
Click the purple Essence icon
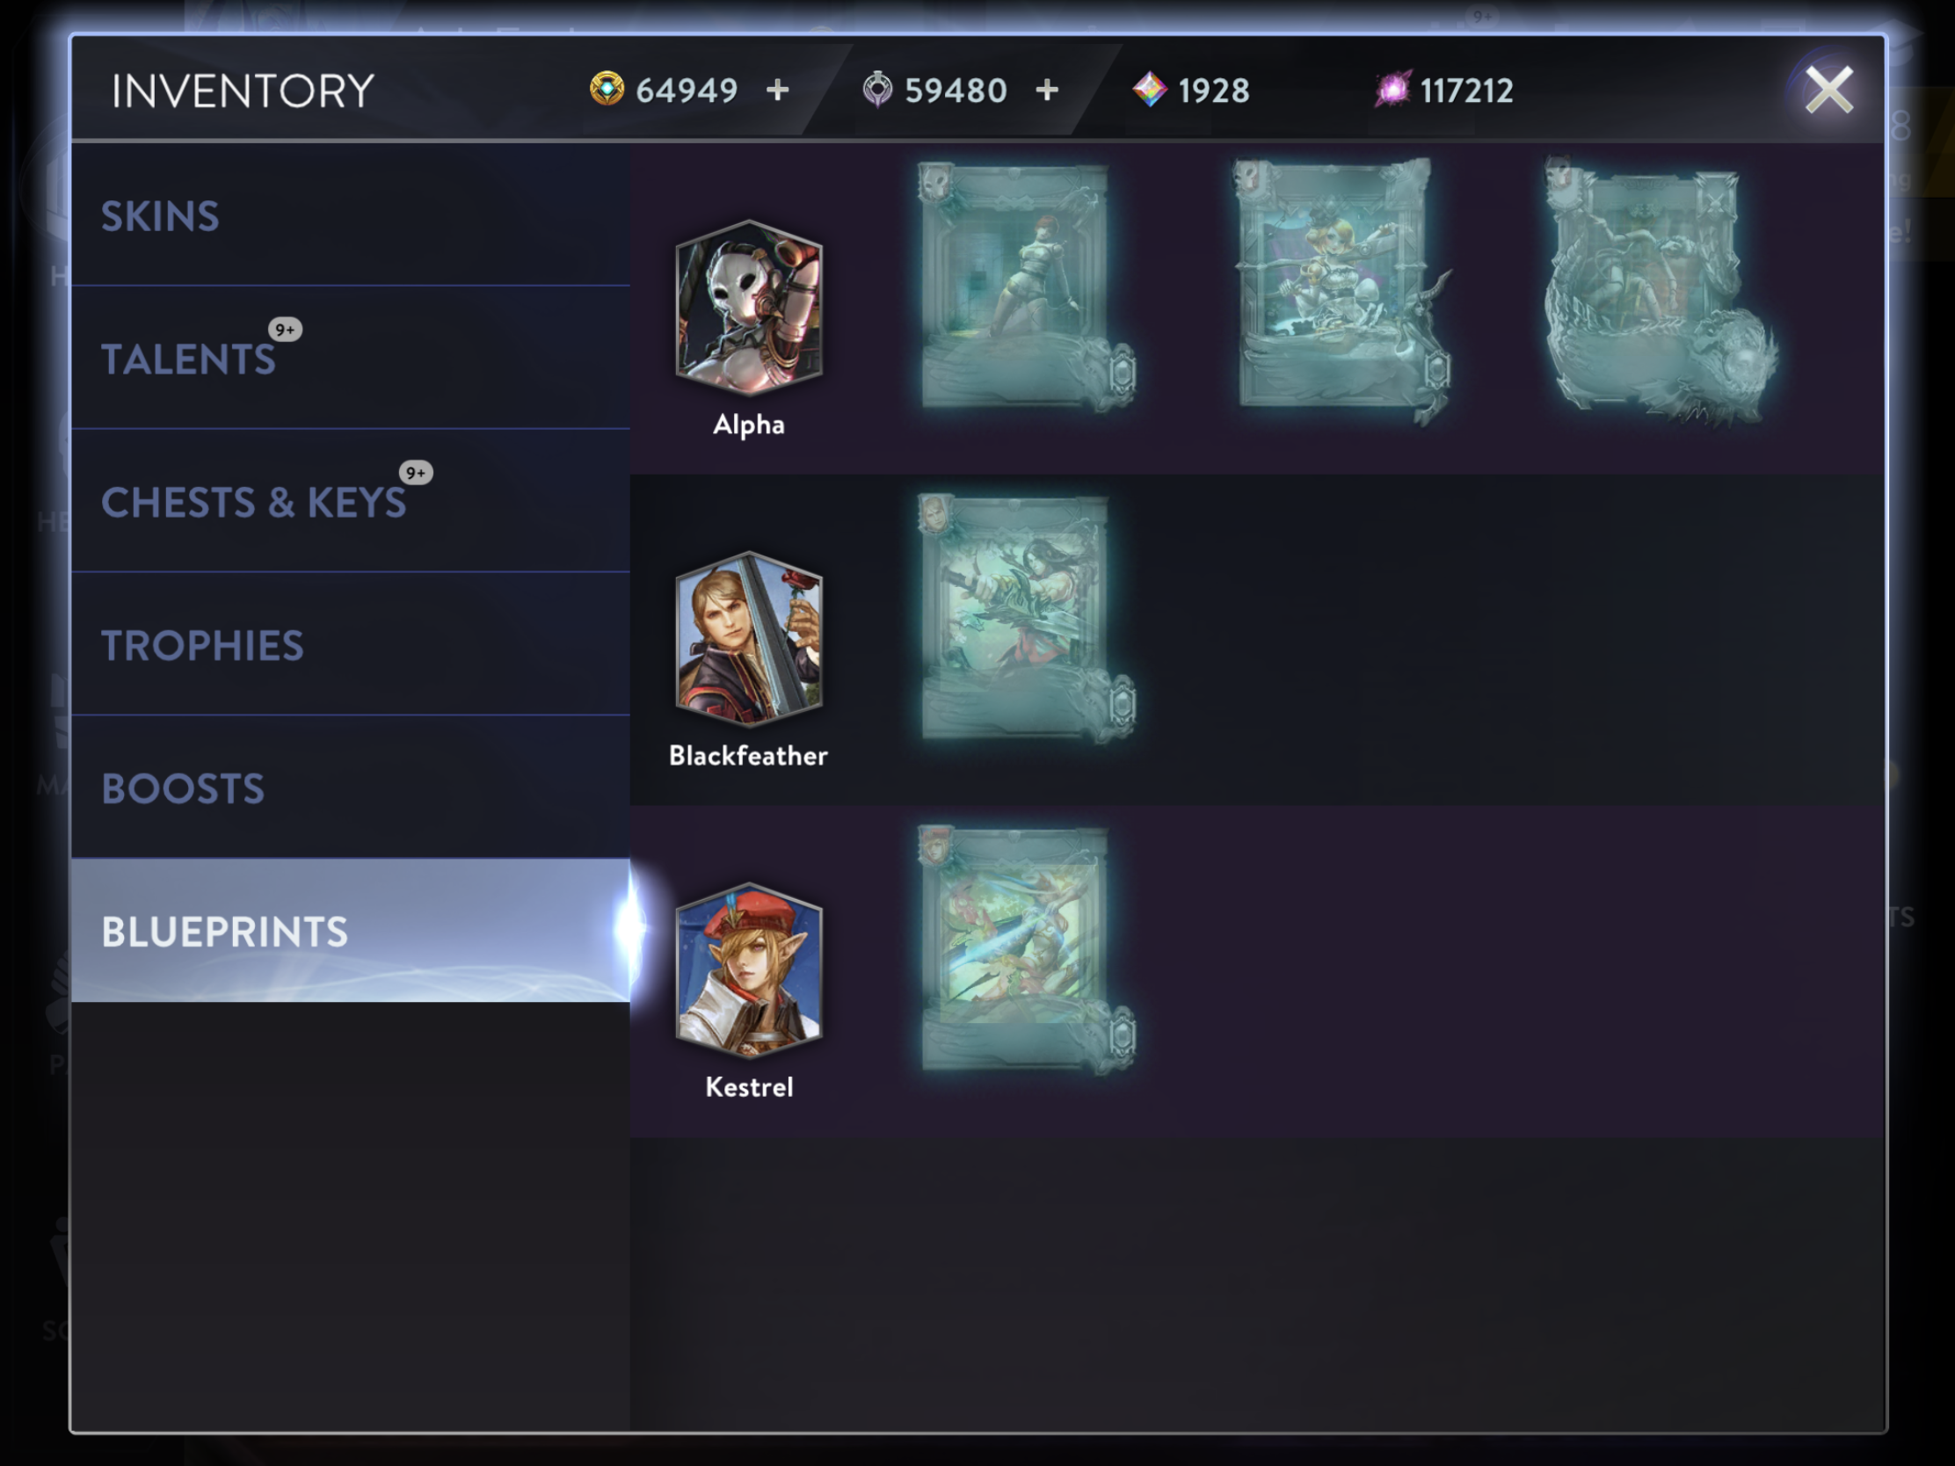pyautogui.click(x=1393, y=90)
